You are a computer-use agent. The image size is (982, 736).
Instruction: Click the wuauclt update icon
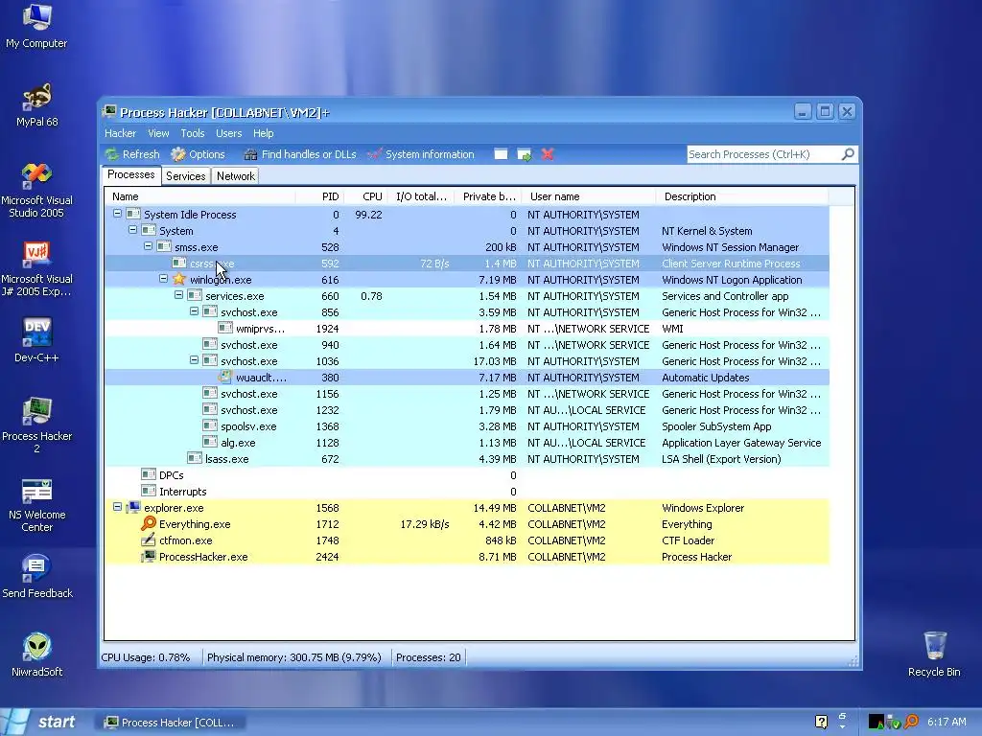point(224,377)
